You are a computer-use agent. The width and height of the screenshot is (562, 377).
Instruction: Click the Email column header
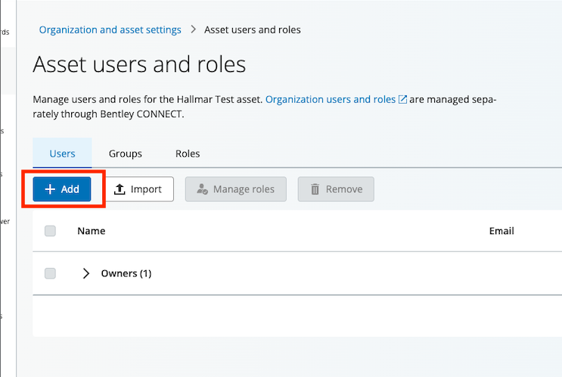501,231
